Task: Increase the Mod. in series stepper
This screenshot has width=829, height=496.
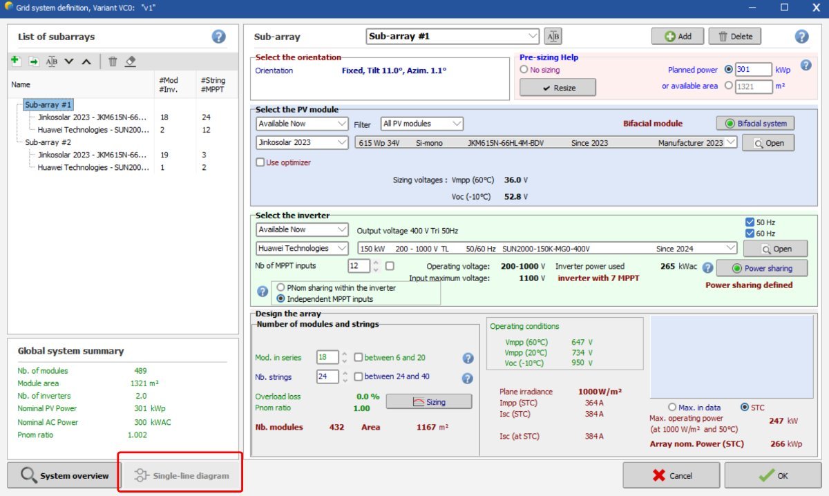Action: coord(344,354)
